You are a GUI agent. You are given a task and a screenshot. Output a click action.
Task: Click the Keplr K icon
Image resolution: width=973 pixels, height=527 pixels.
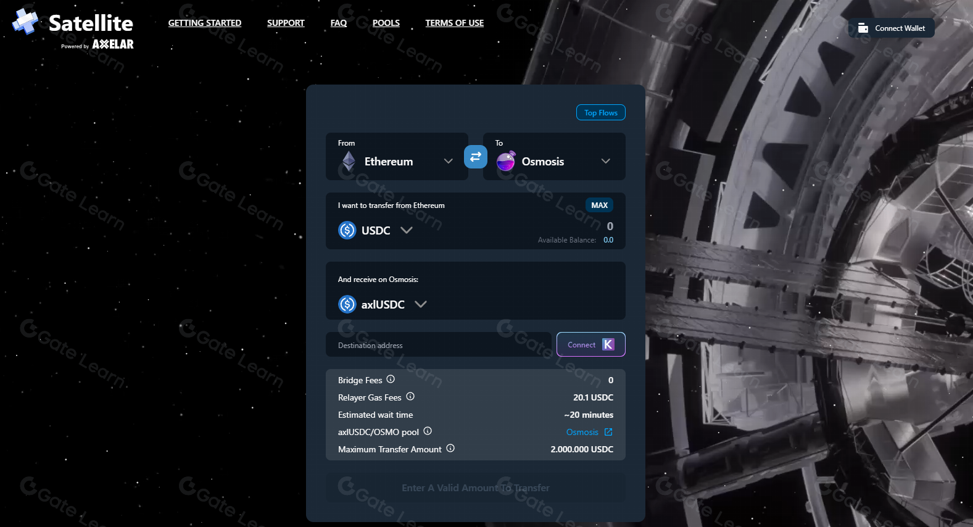tap(608, 344)
